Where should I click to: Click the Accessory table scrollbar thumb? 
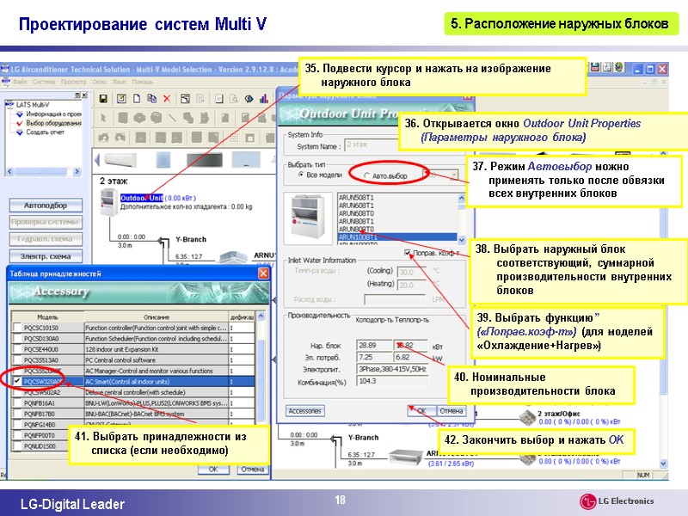pos(261,381)
